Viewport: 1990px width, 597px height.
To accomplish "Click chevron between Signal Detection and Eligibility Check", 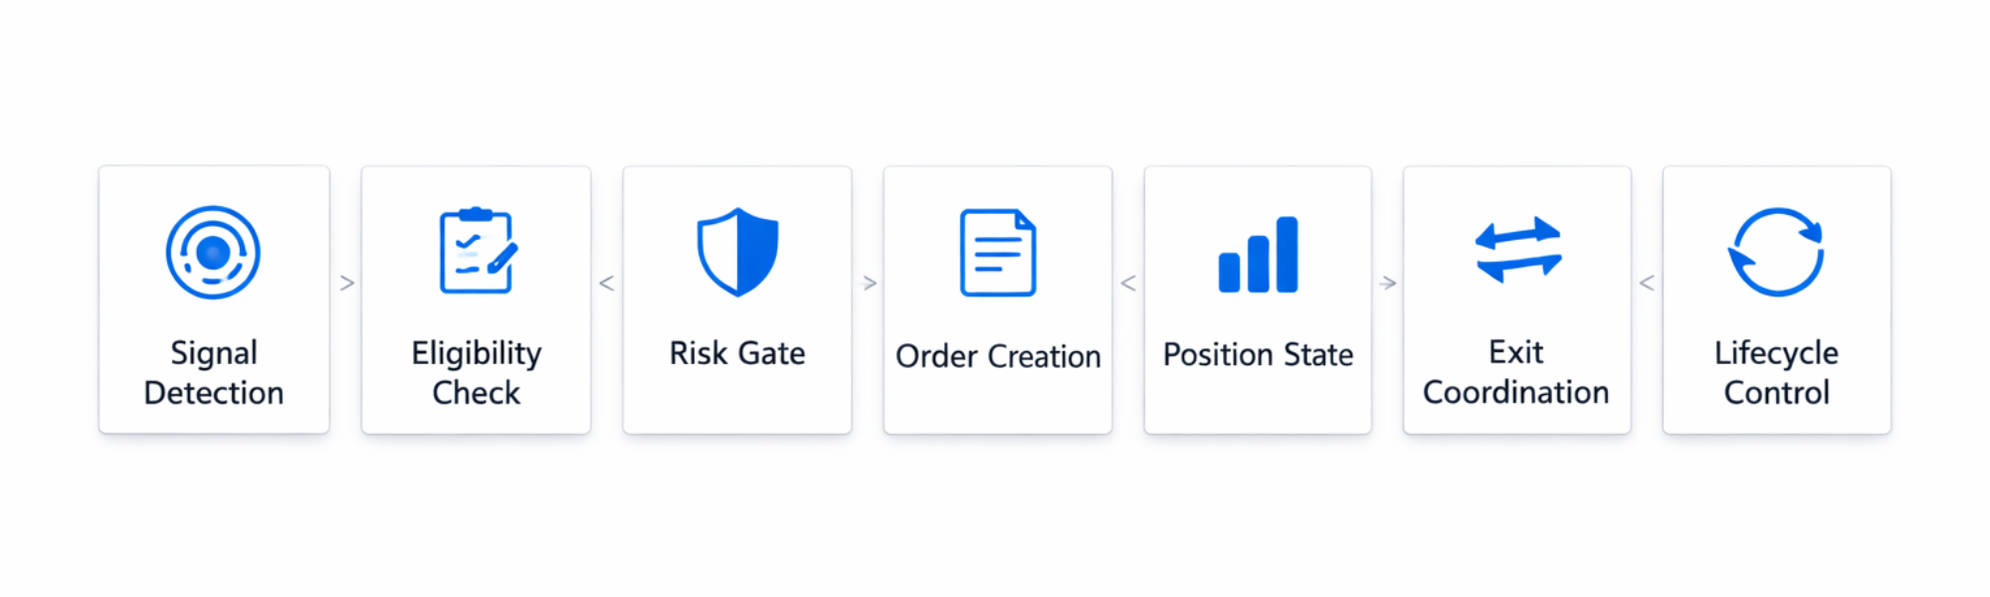I will click(x=346, y=284).
